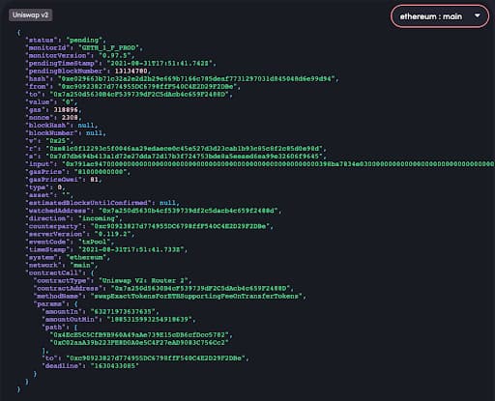Select the "r" signature value

pyautogui.click(x=185, y=149)
